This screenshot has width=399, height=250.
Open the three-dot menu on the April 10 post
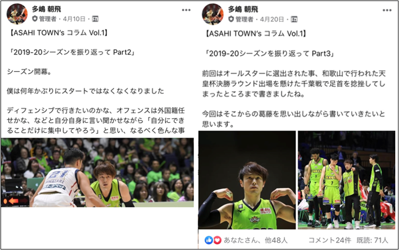pos(186,10)
